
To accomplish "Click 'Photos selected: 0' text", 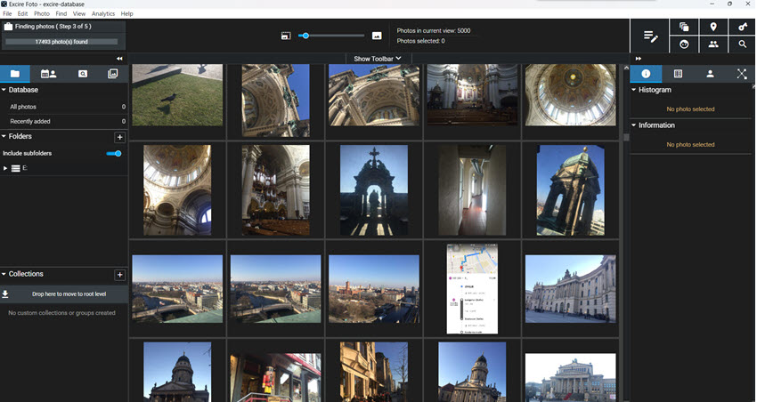I will pos(421,41).
